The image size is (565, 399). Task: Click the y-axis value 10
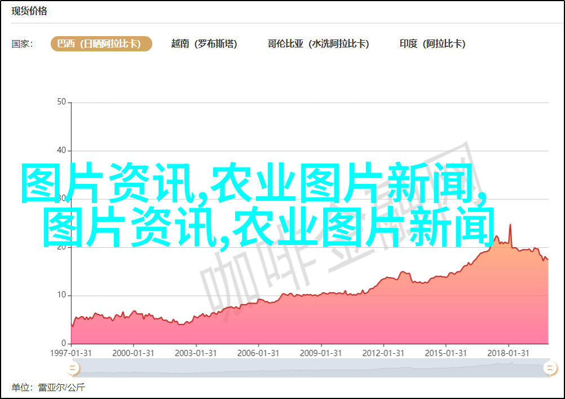click(61, 295)
